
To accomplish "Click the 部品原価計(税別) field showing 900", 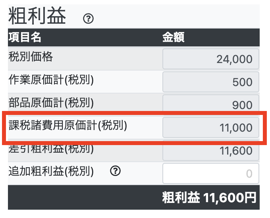I will click(x=210, y=104).
